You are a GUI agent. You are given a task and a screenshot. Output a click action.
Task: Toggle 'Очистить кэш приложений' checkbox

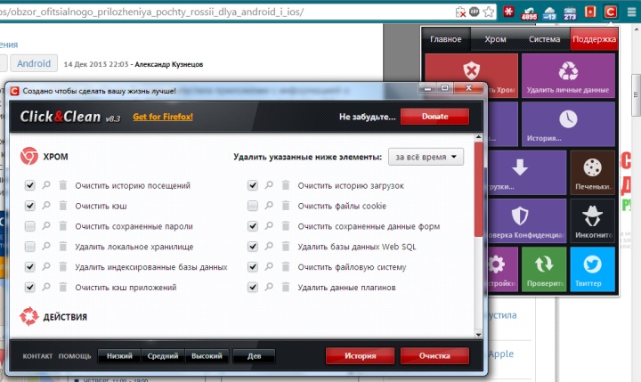pos(30,288)
